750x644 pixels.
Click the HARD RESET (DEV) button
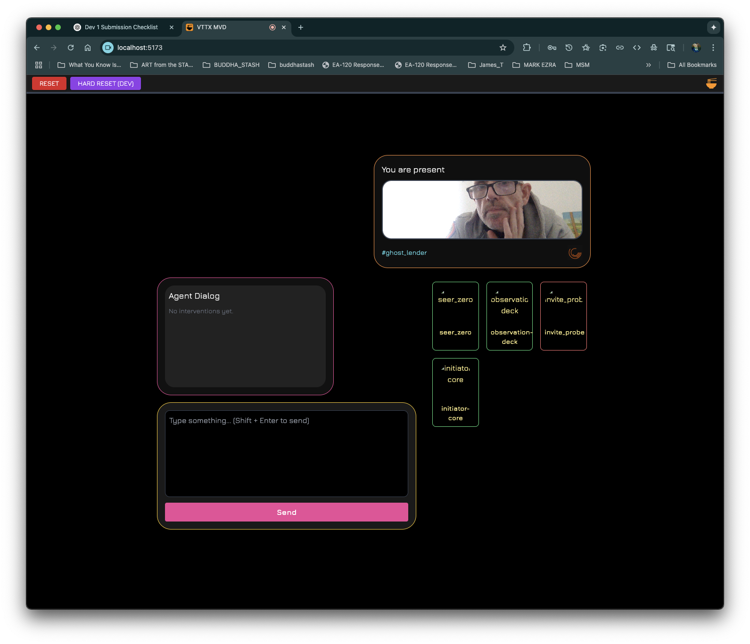click(x=106, y=83)
